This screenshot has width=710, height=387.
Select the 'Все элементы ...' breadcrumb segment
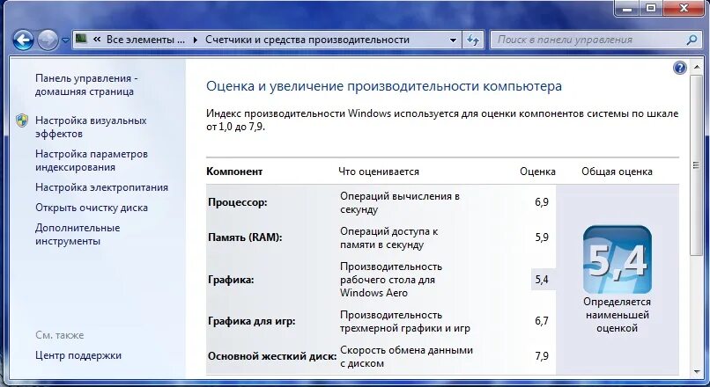pos(145,40)
